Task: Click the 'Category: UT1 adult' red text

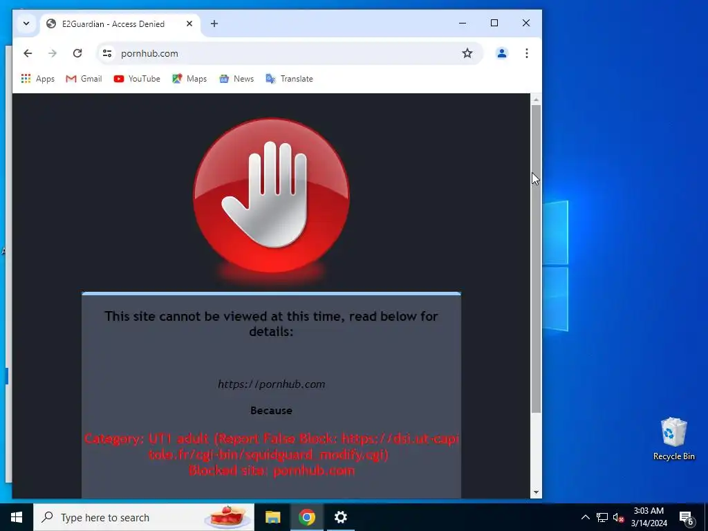Action: pos(147,438)
